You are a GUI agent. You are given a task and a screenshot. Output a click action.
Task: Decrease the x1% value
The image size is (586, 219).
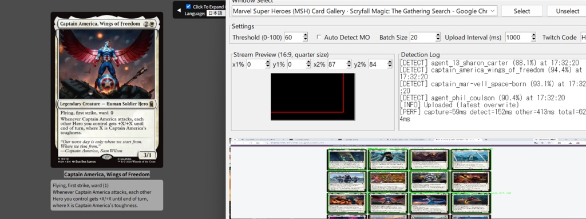pos(268,66)
